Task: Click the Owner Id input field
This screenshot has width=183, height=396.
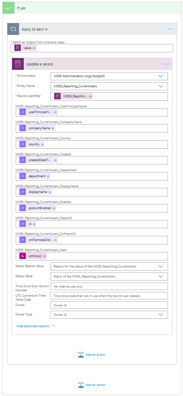Action: point(109,305)
